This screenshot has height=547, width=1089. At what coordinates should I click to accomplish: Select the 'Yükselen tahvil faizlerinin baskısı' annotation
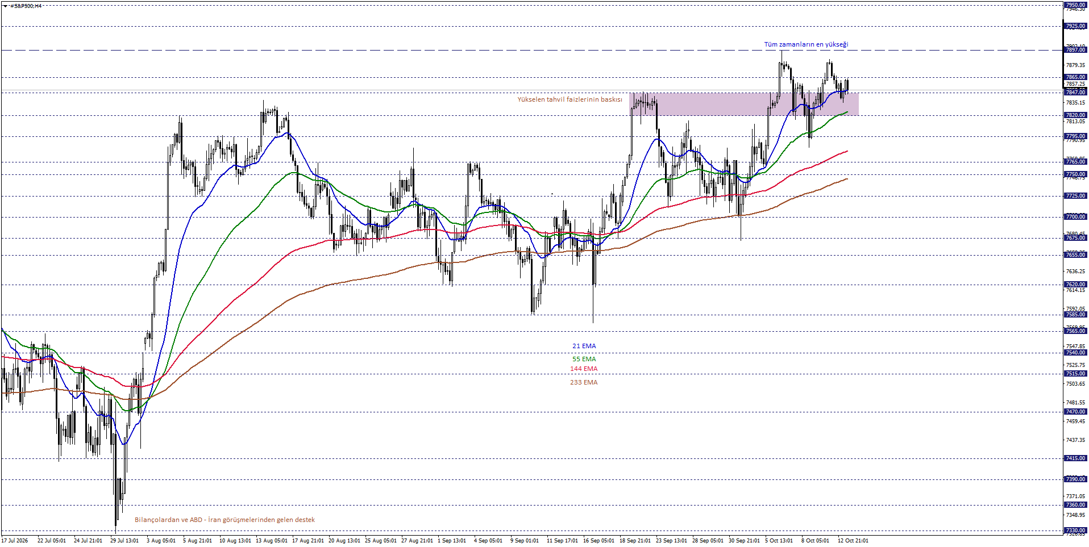[570, 99]
